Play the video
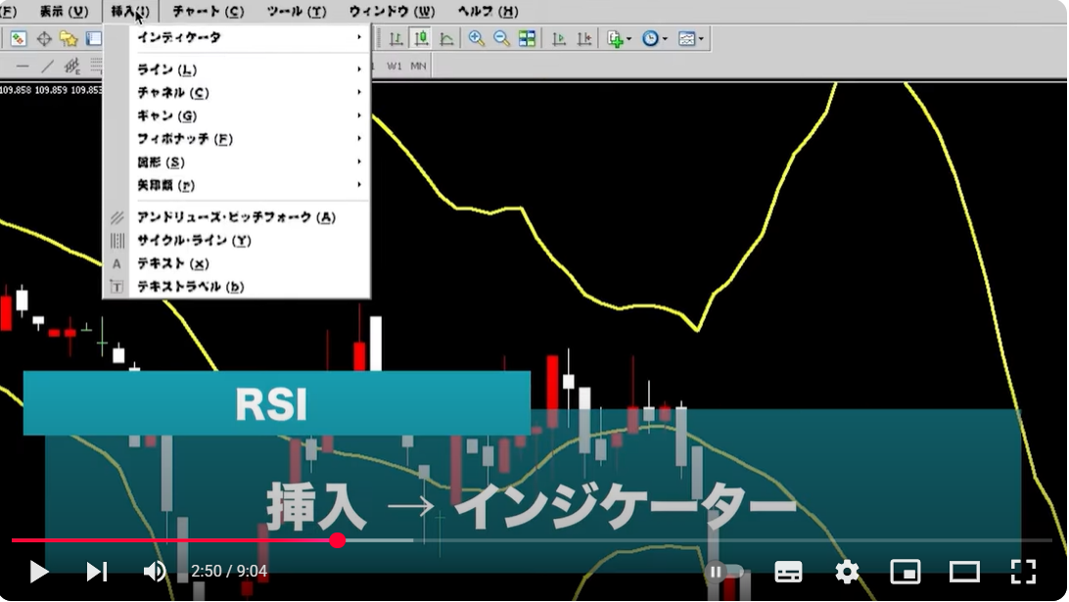The width and height of the screenshot is (1069, 602). tap(39, 572)
